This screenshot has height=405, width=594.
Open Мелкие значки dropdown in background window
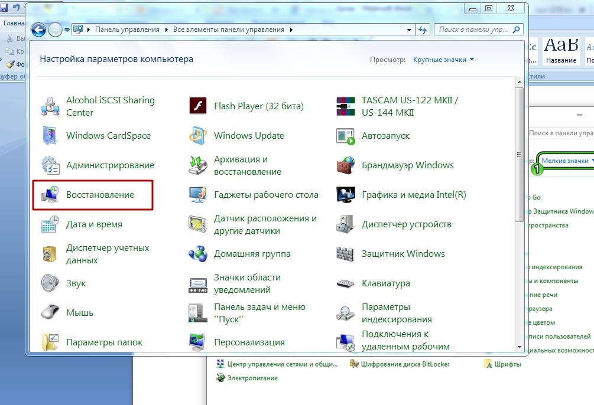click(x=566, y=161)
